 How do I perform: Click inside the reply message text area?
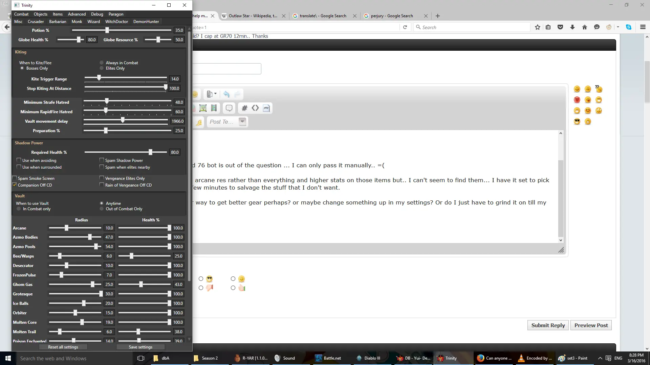coord(375,187)
